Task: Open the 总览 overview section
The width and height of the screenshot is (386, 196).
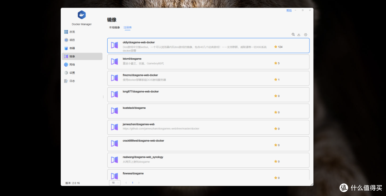Action: pyautogui.click(x=82, y=32)
